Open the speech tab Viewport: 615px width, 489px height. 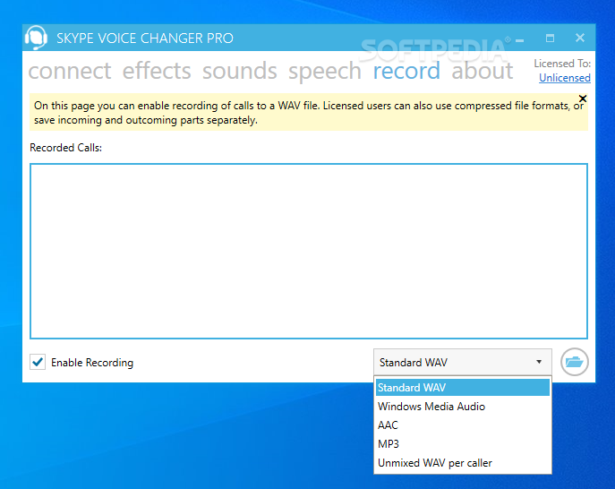[x=325, y=71]
